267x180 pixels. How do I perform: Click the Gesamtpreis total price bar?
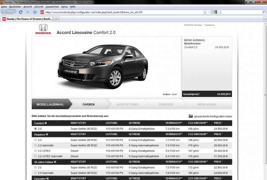click(x=207, y=94)
